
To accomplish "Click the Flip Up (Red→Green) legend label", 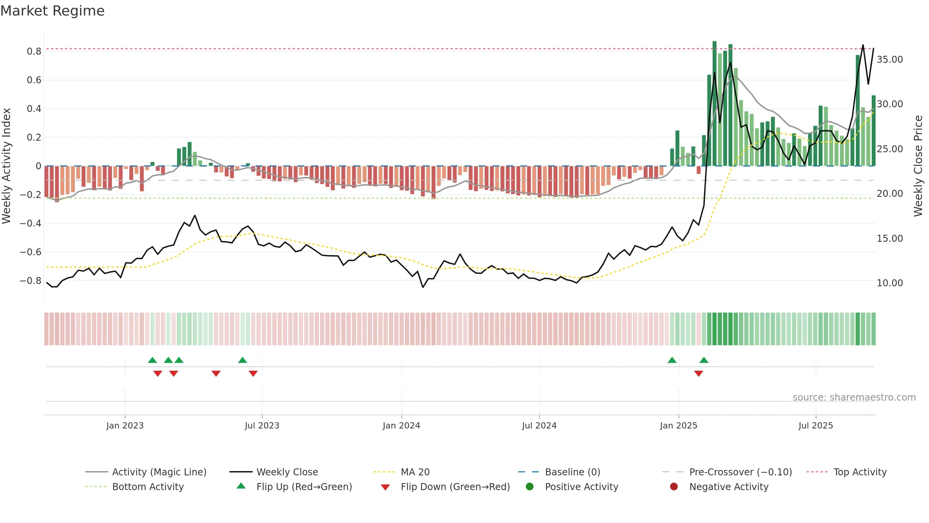I will 304,487.
